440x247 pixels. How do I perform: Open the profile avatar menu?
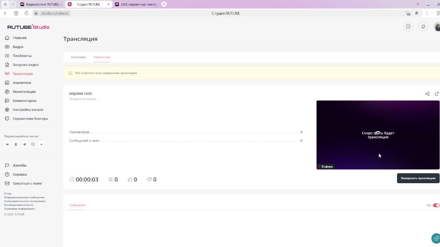click(437, 26)
